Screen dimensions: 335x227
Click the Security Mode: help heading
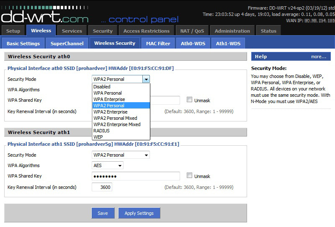[269, 68]
